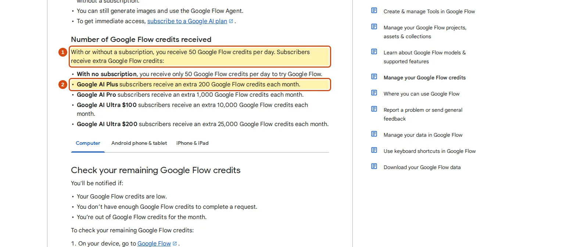588x247 pixels.
Task: Open subscribe to a Google AI plan link
Action: tap(187, 21)
